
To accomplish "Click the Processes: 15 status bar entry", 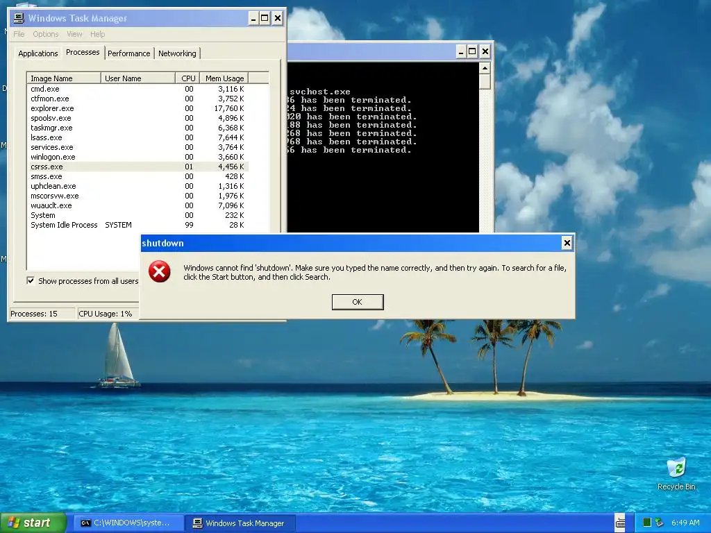I will coord(42,314).
